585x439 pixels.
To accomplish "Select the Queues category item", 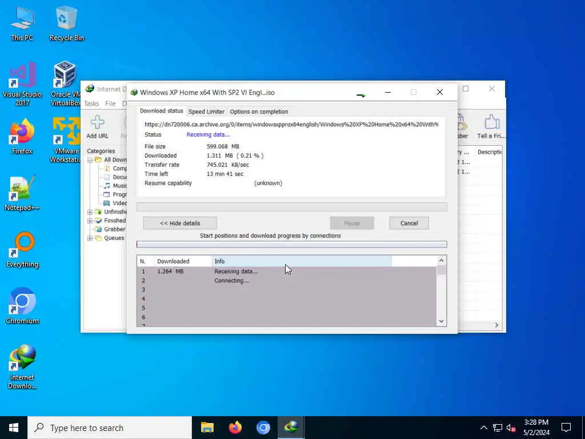I will pyautogui.click(x=114, y=238).
